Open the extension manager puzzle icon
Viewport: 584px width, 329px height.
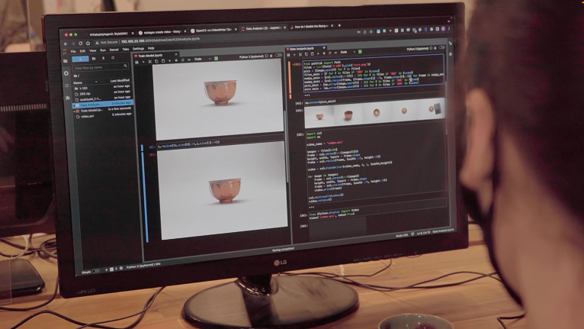[x=66, y=97]
